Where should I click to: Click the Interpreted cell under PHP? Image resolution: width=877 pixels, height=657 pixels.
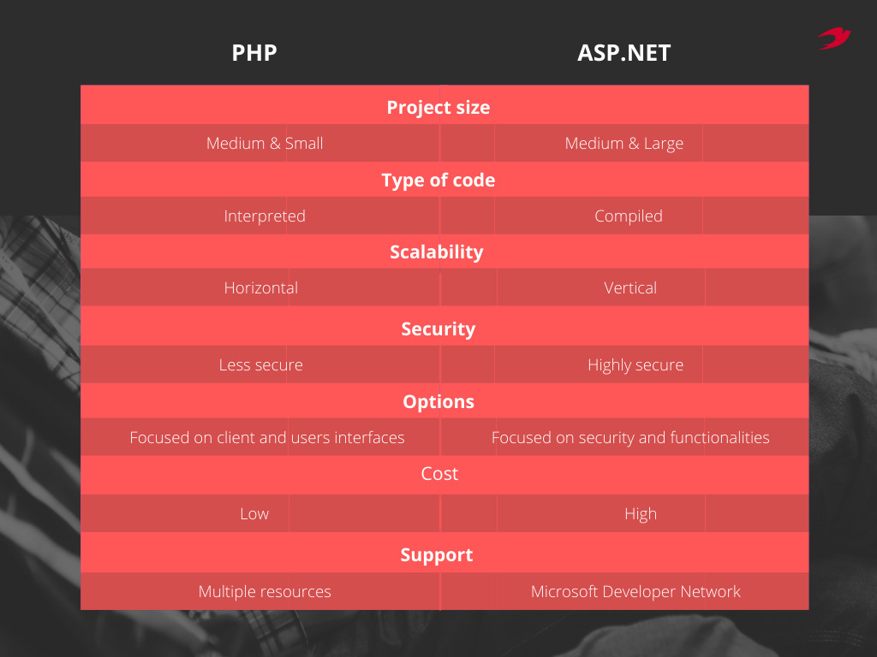click(265, 216)
